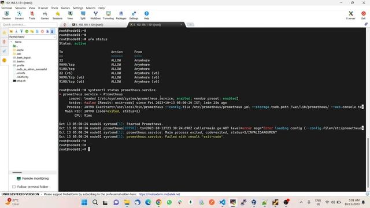Screen dimensions: 370x208
Task: Open the weather widget showing 27°C
Action: point(12,202)
